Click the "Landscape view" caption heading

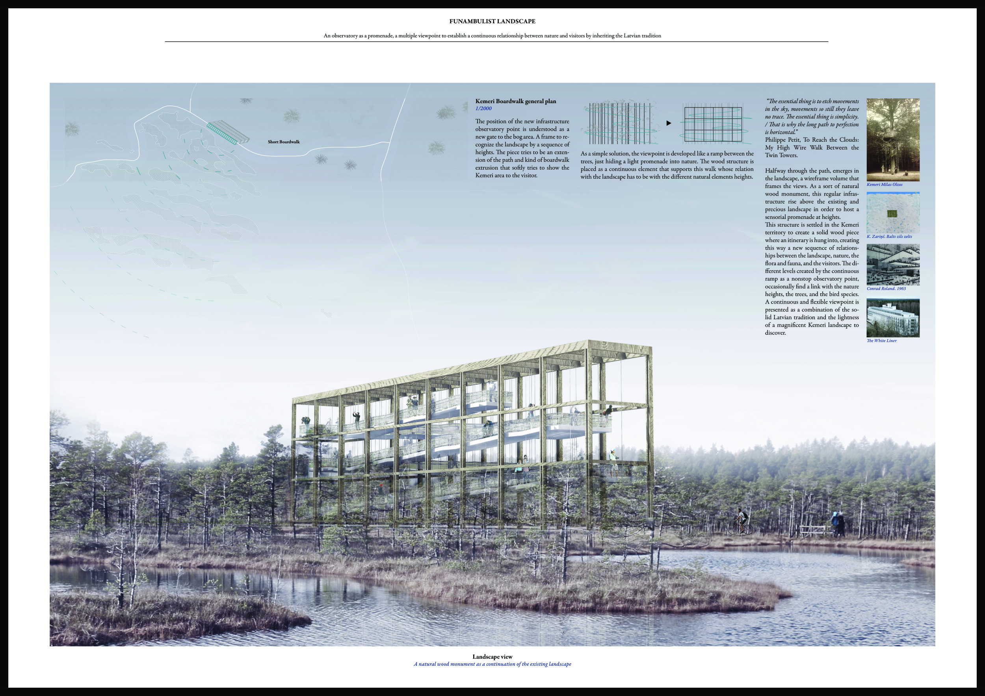click(492, 657)
